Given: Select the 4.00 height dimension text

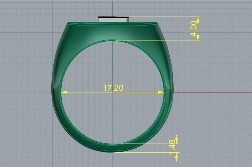Looking at the screenshot, I should pos(193,29).
